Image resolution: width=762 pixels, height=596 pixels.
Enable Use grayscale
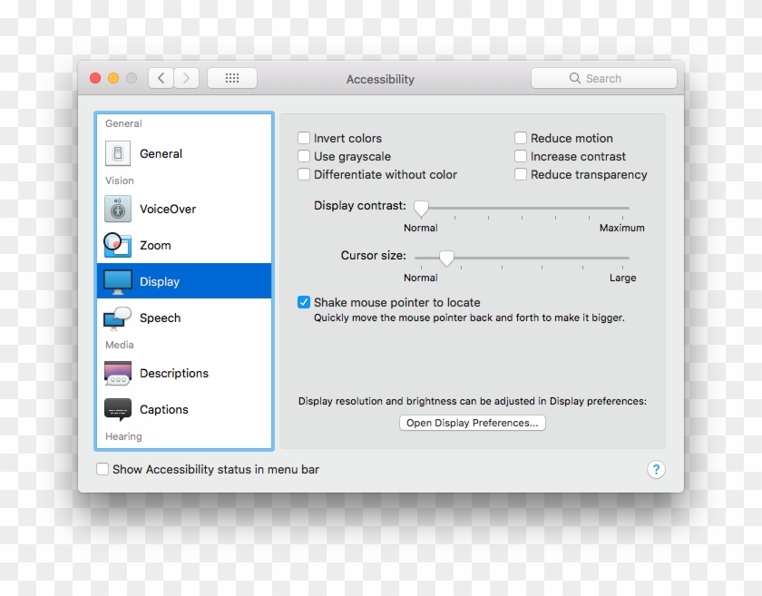tap(304, 156)
